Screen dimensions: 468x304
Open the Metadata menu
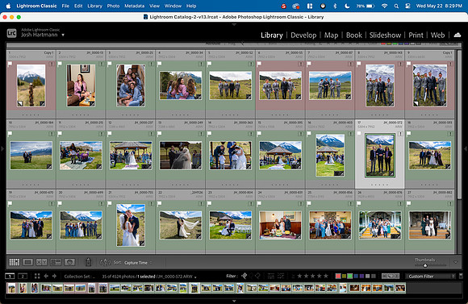coord(134,6)
